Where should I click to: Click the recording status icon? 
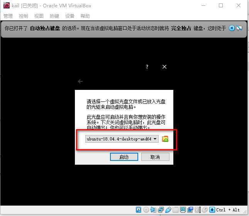coord(190,210)
